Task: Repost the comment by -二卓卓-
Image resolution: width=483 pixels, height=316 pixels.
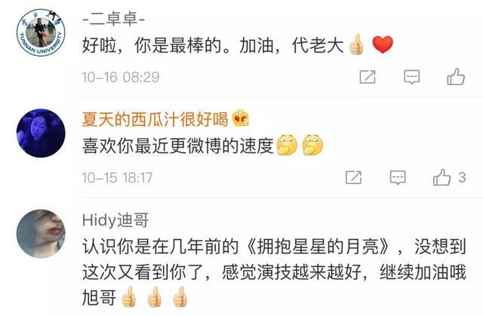Action: 368,77
